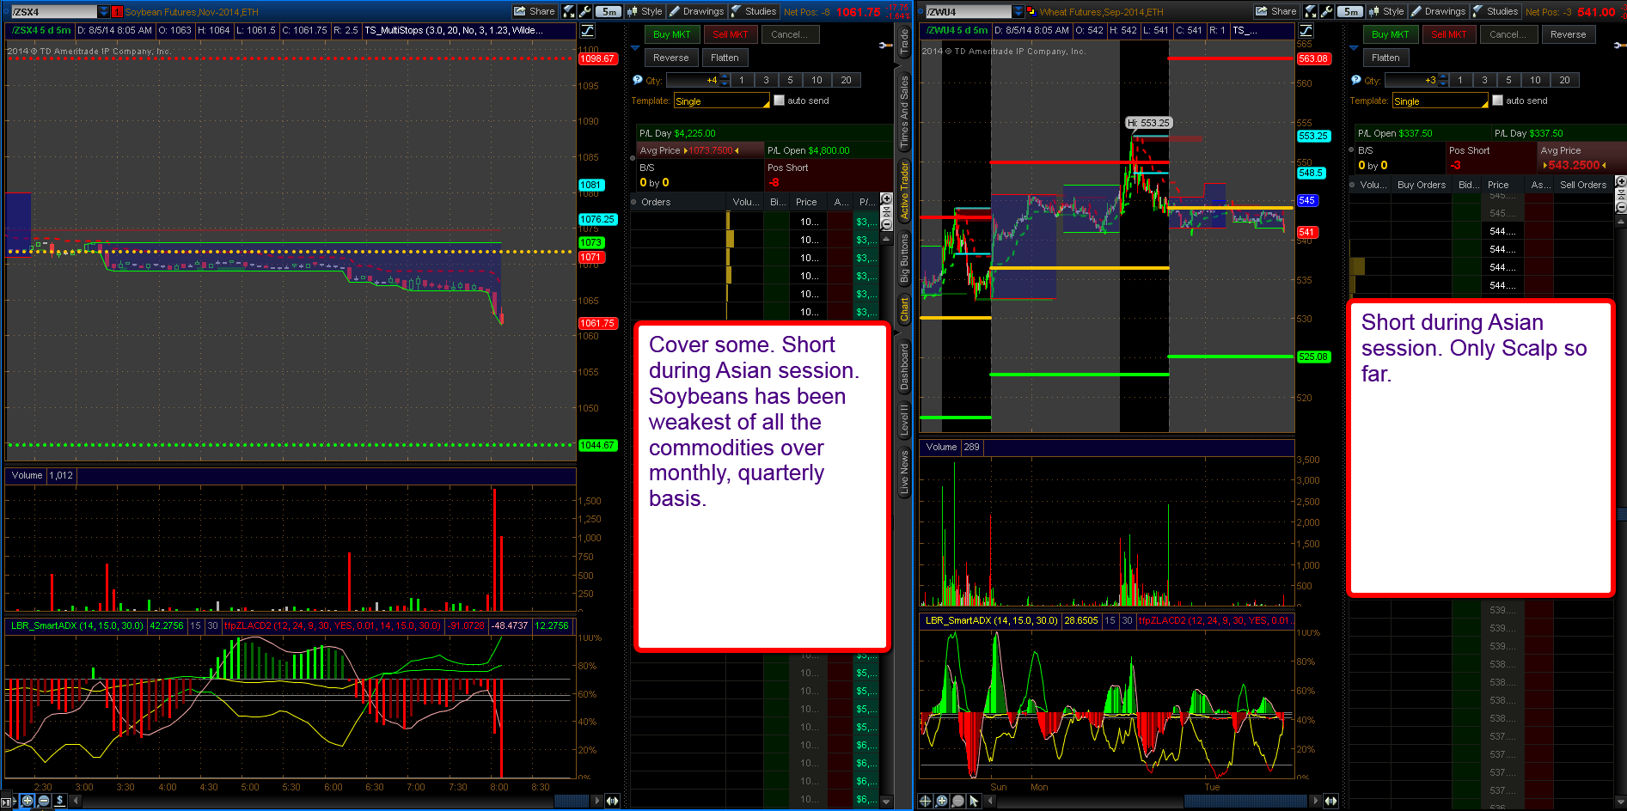Click the Style candlestick button on the Soybean chart
Screen dimensions: 1627x811
click(645, 11)
